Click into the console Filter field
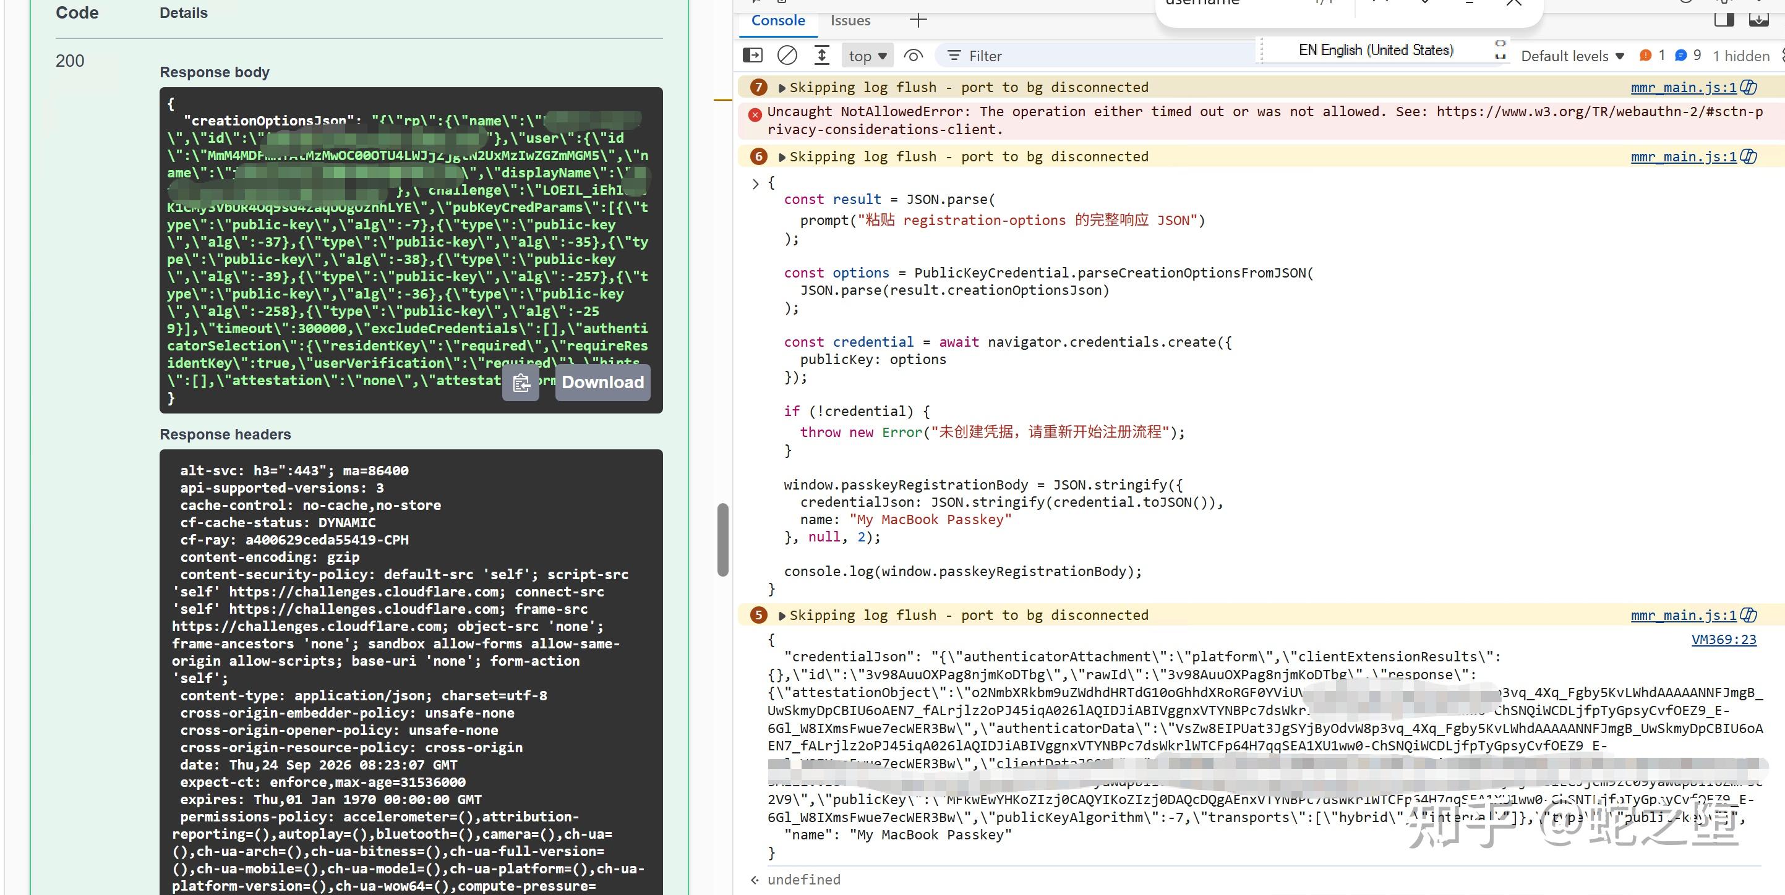This screenshot has height=895, width=1785. [x=1095, y=56]
